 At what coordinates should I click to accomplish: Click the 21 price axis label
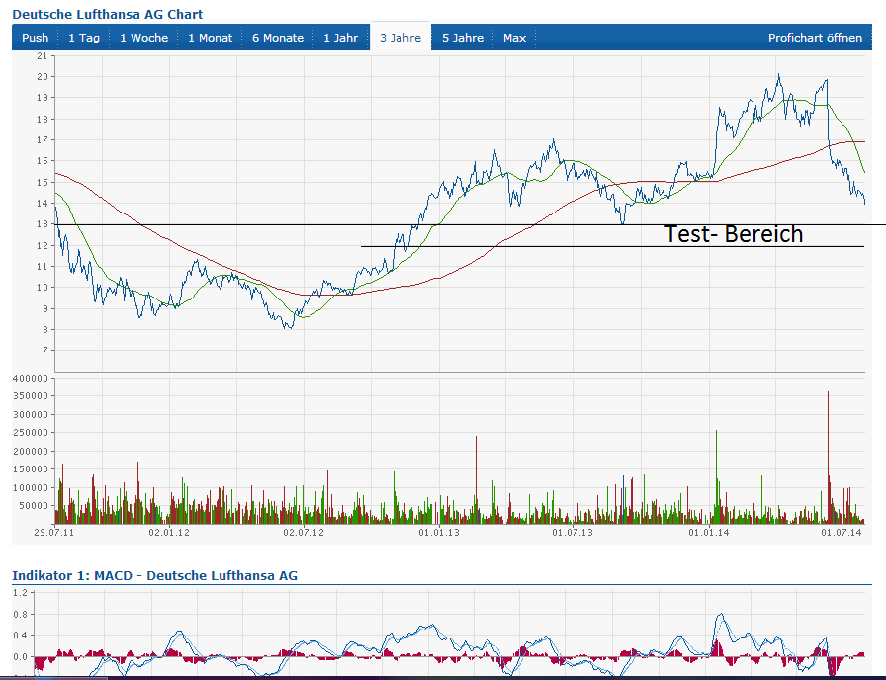(x=43, y=55)
